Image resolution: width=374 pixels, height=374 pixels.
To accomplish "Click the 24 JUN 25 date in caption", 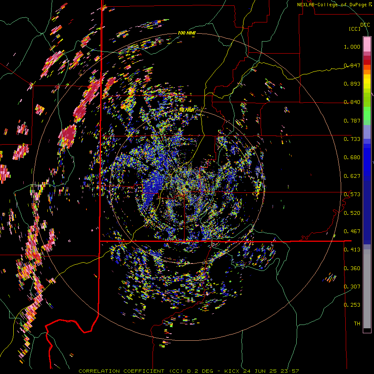I will (260, 371).
